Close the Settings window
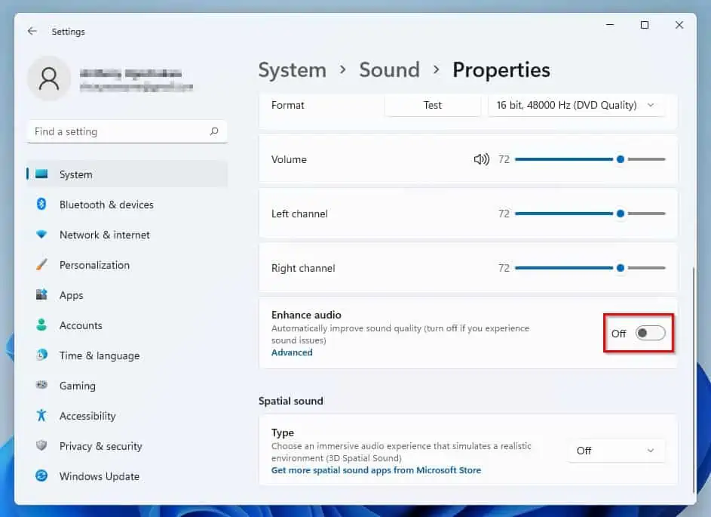This screenshot has width=711, height=517. pyautogui.click(x=679, y=25)
